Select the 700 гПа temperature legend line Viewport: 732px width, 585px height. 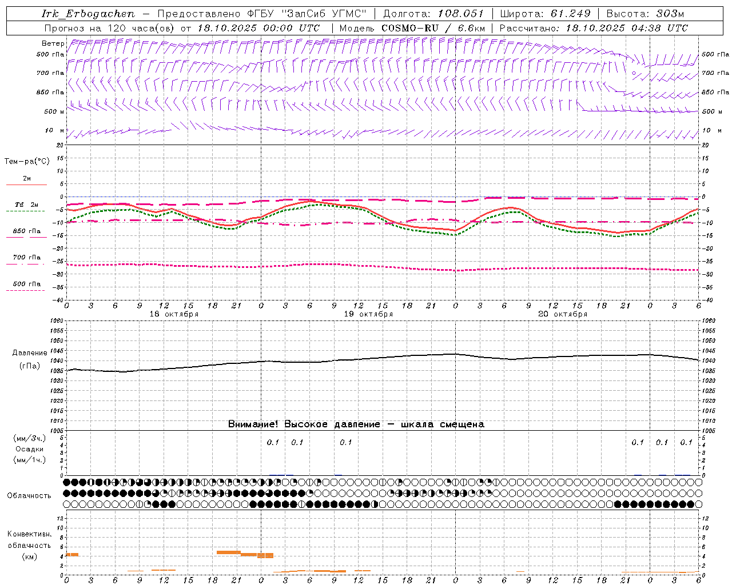[x=25, y=264]
